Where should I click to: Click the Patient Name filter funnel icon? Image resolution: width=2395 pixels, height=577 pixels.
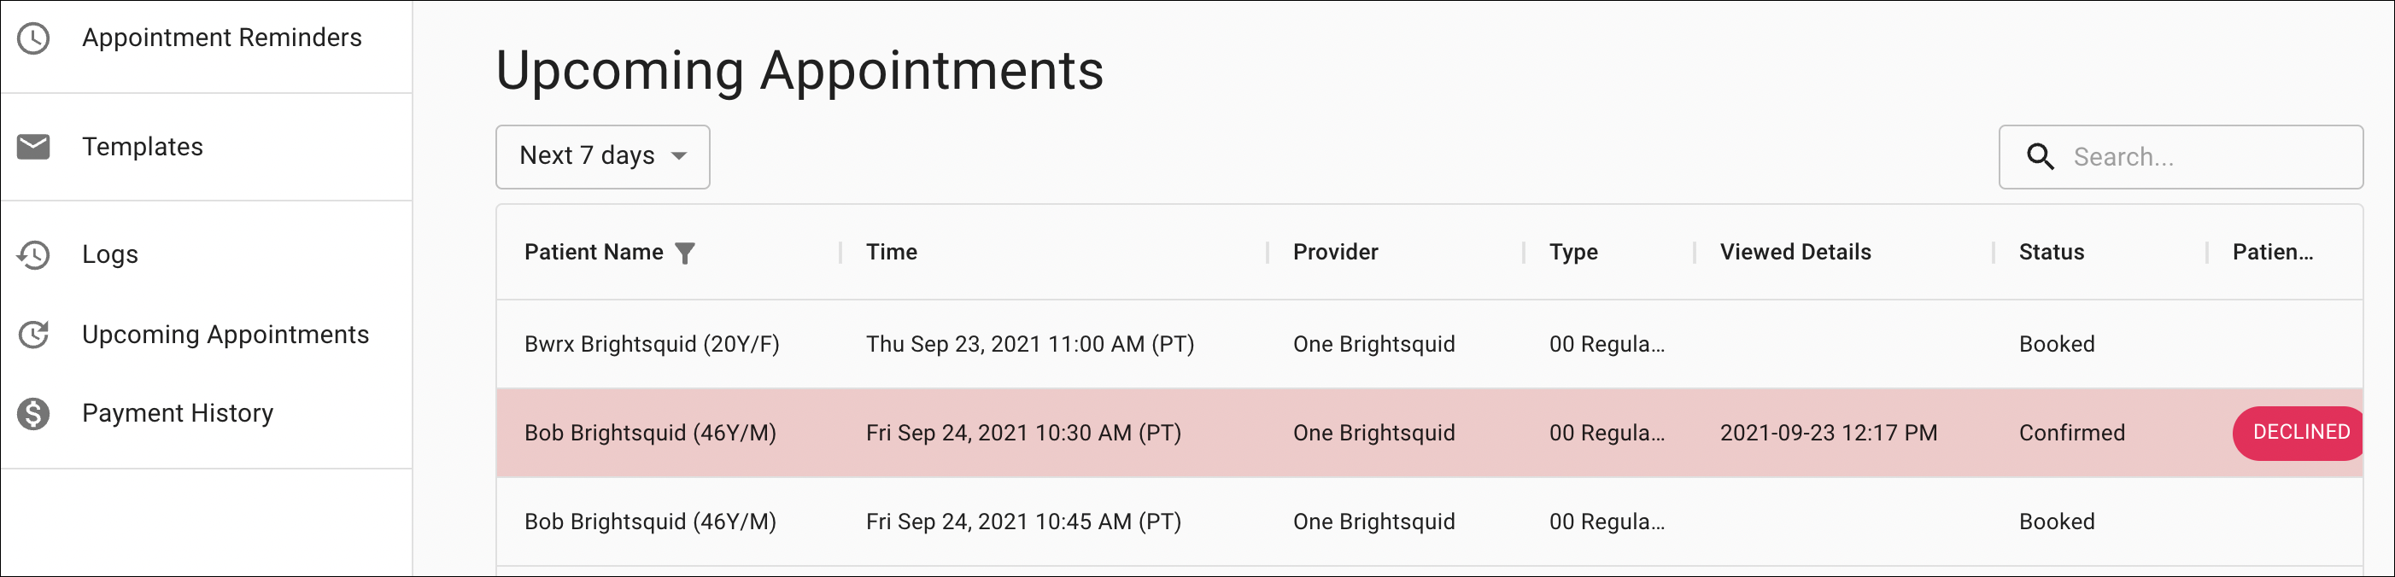[x=684, y=253]
